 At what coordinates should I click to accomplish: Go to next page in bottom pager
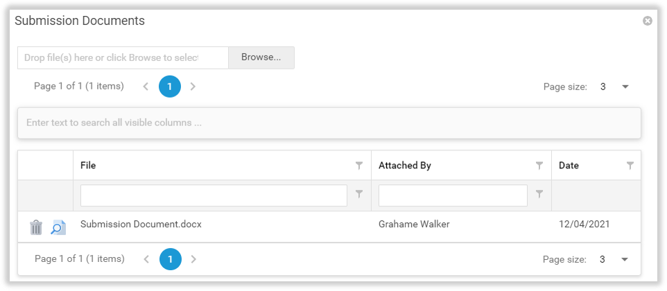(193, 259)
